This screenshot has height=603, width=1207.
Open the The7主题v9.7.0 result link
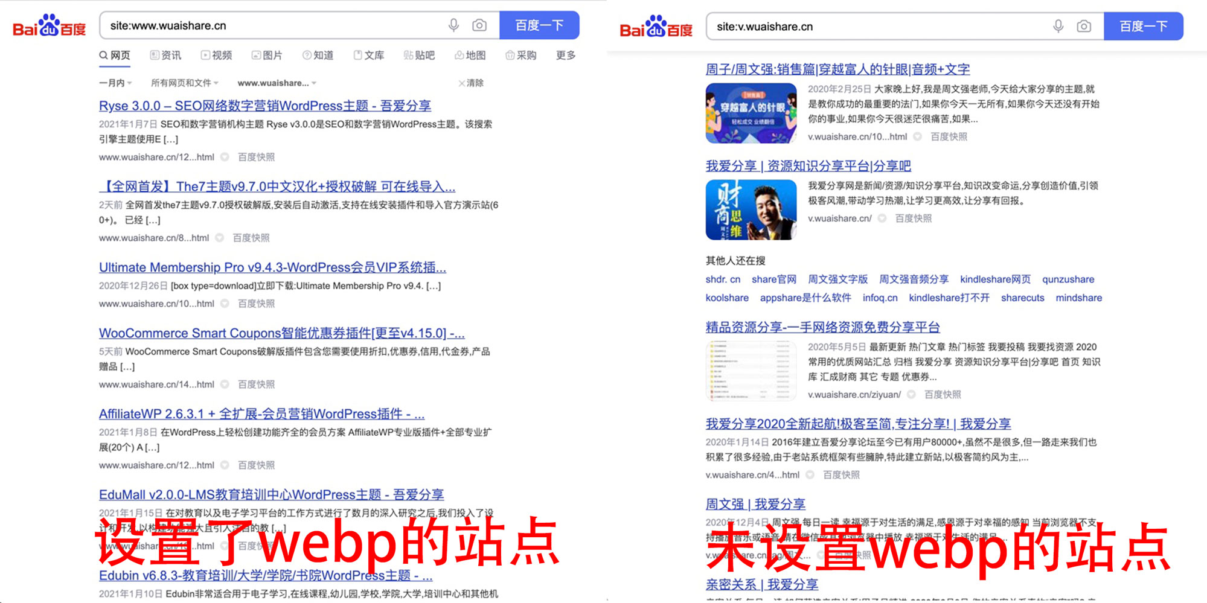[277, 187]
